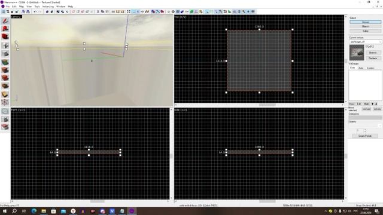
Task: Switch to the Auto VisGroups tab
Action: click(361, 68)
